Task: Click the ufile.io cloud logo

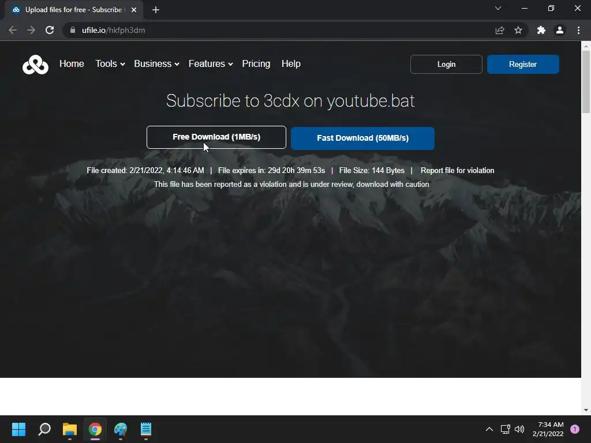Action: coord(35,65)
